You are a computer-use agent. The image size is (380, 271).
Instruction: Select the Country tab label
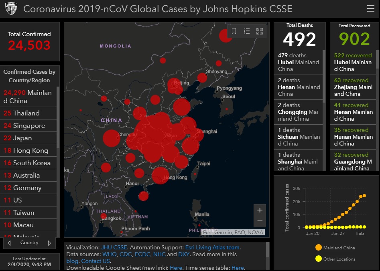point(29,243)
